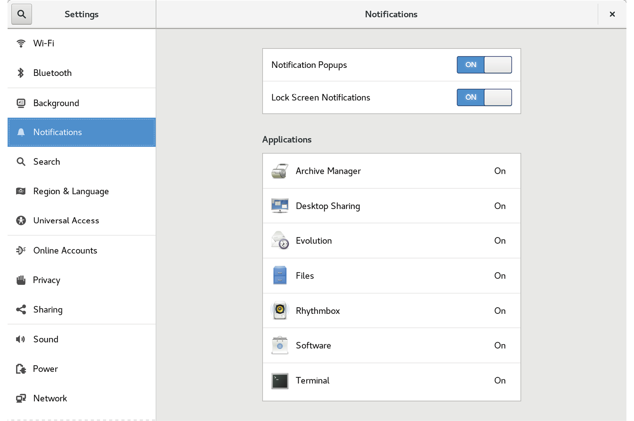Image resolution: width=634 pixels, height=421 pixels.
Task: Disable the Notification Popups switch
Action: pos(484,65)
